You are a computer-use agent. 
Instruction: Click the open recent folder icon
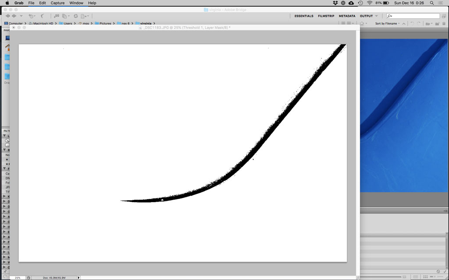[428, 24]
